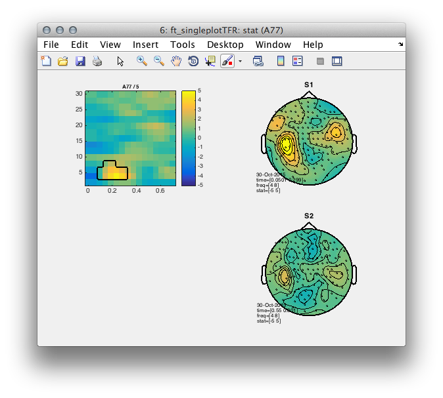Image resolution: width=443 pixels, height=398 pixels.
Task: Create a new figure with toolbar icon
Action: [x=46, y=61]
